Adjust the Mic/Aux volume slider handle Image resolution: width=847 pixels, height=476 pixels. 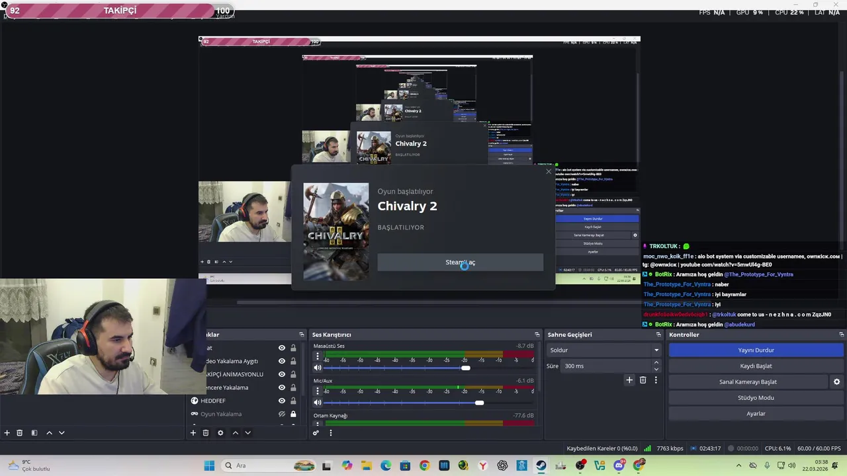[x=479, y=402]
